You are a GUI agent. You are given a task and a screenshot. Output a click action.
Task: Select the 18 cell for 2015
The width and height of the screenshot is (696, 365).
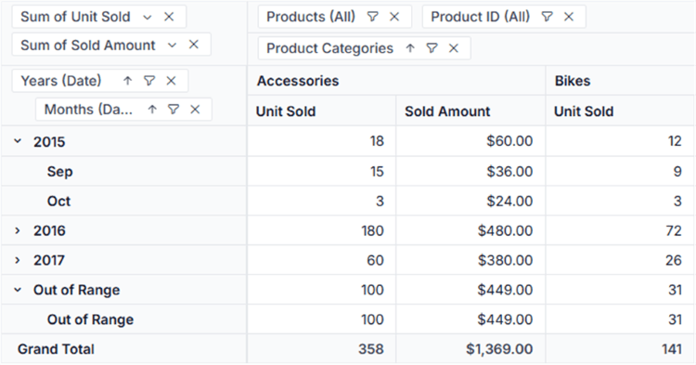[322, 141]
